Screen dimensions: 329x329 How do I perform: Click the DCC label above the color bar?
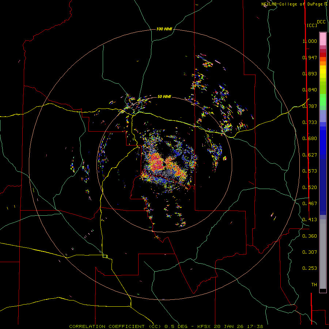[321, 22]
